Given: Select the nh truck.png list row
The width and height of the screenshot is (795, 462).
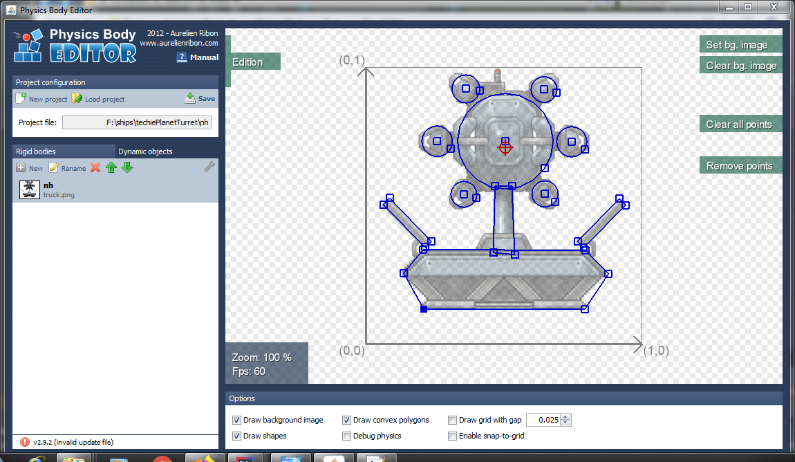Looking at the screenshot, I should click(x=115, y=190).
